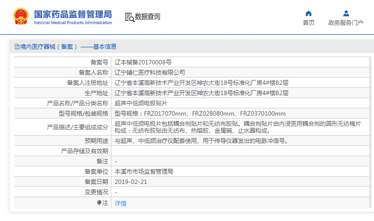Click National Medical Products Administration subtitle
The image size is (374, 221).
click(73, 22)
